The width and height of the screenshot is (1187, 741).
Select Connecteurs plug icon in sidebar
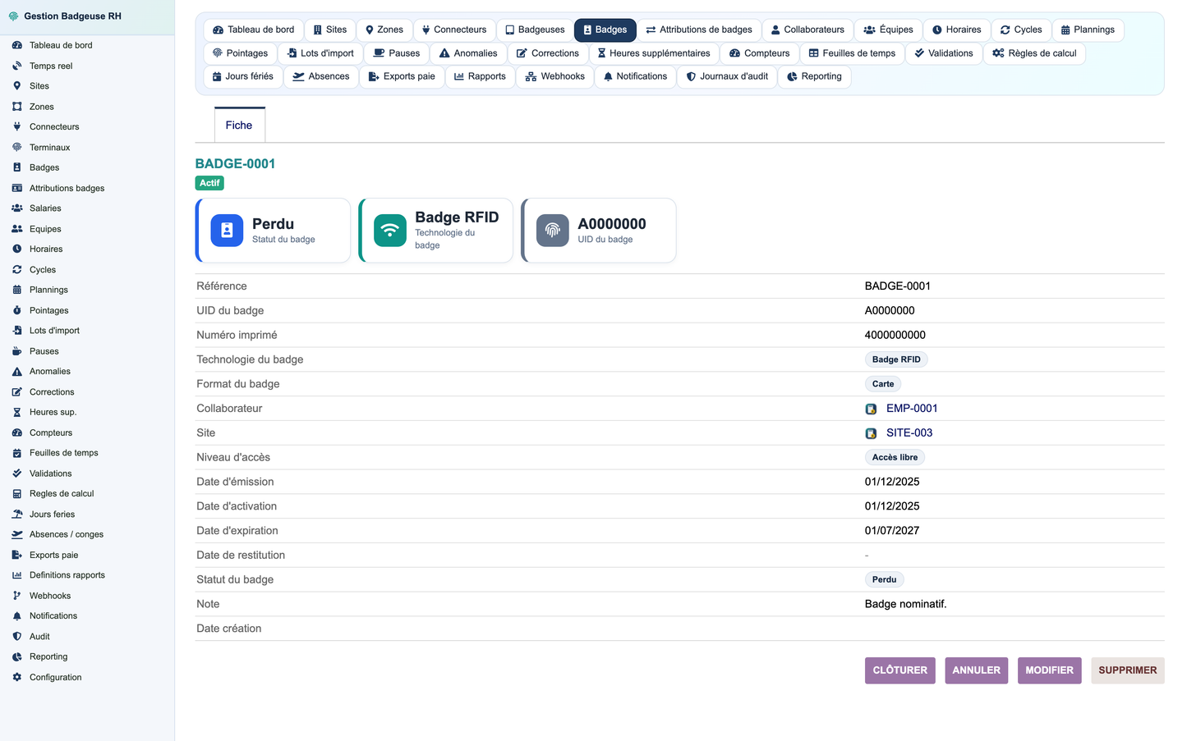(16, 126)
